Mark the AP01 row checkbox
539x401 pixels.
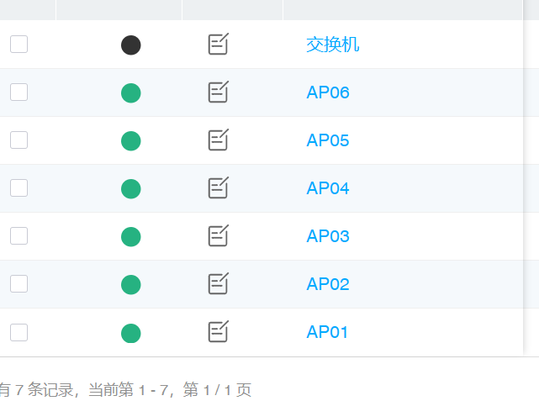pos(18,332)
